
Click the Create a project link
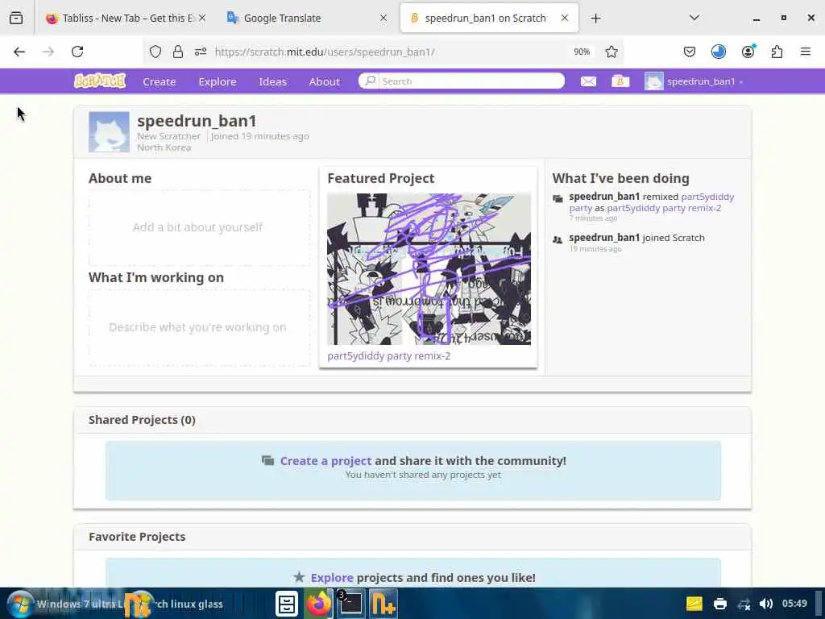click(325, 460)
